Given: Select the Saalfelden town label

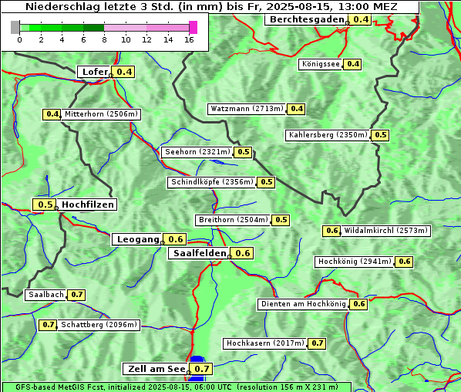Looking at the screenshot, I should click(x=199, y=253).
